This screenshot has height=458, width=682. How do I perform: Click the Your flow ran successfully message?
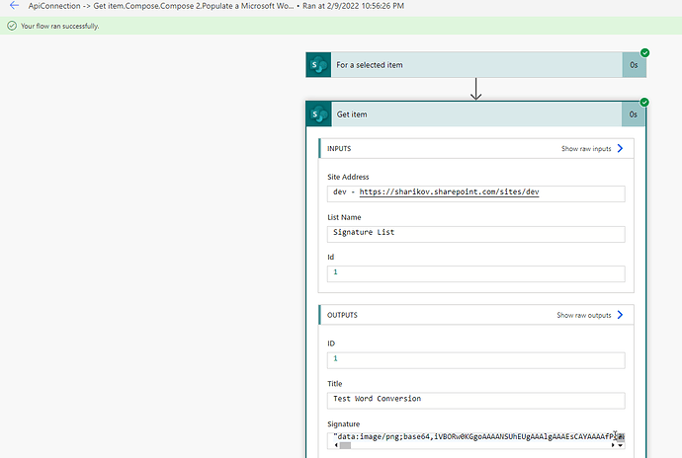pos(60,26)
